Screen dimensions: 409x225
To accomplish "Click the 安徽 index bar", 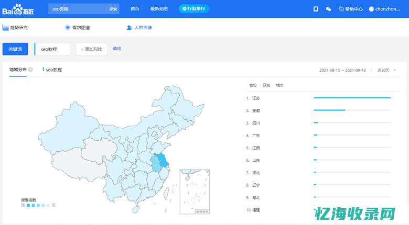I will click(x=329, y=110).
